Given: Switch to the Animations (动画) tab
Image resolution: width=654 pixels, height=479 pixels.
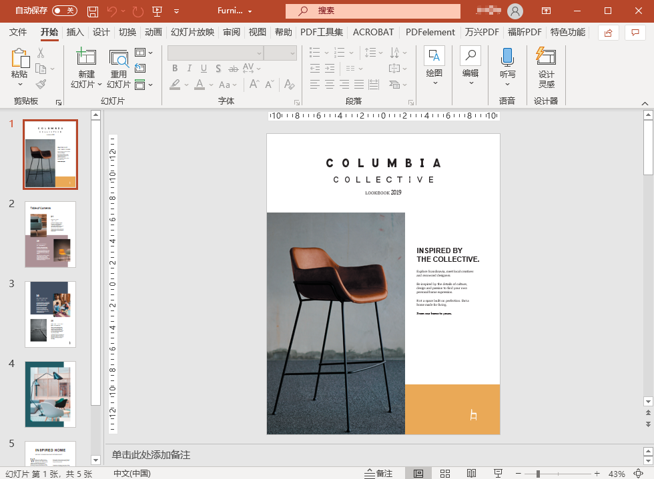Looking at the screenshot, I should (x=153, y=32).
